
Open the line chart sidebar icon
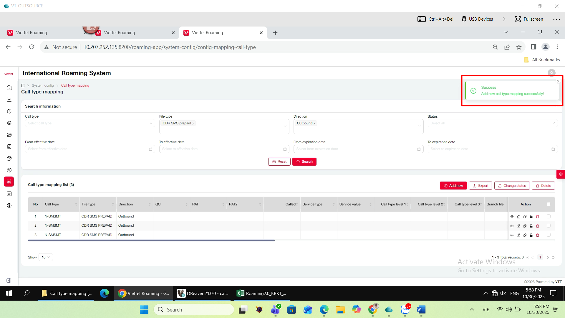pyautogui.click(x=9, y=100)
